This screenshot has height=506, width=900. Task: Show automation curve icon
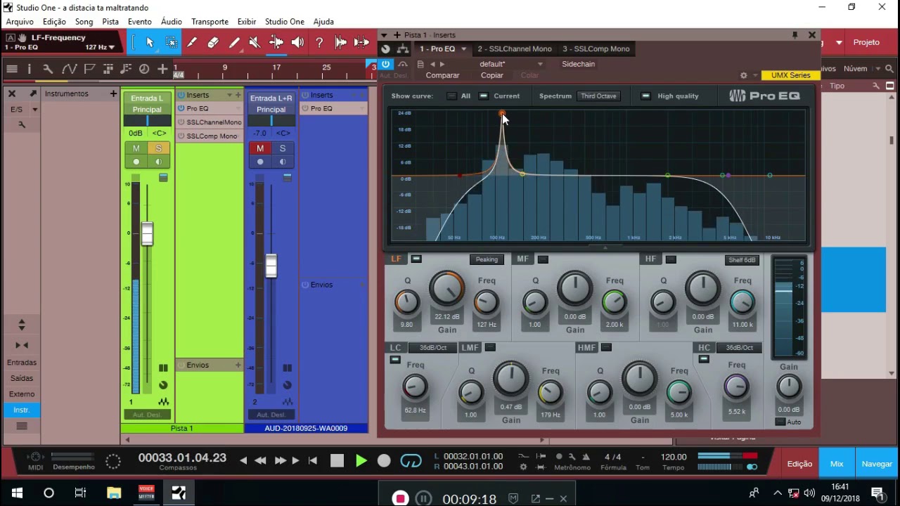69,69
